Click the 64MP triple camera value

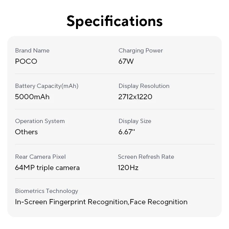47,168
